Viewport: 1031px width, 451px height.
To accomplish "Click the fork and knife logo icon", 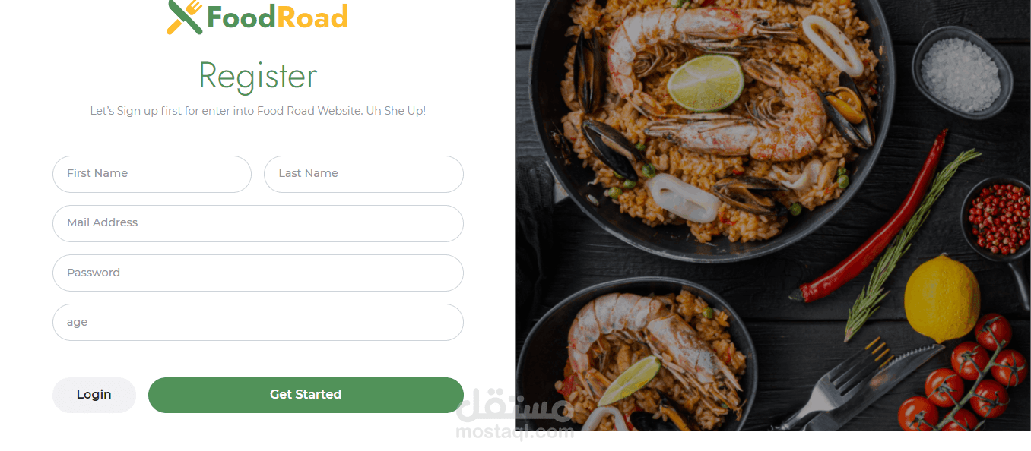I will point(185,17).
